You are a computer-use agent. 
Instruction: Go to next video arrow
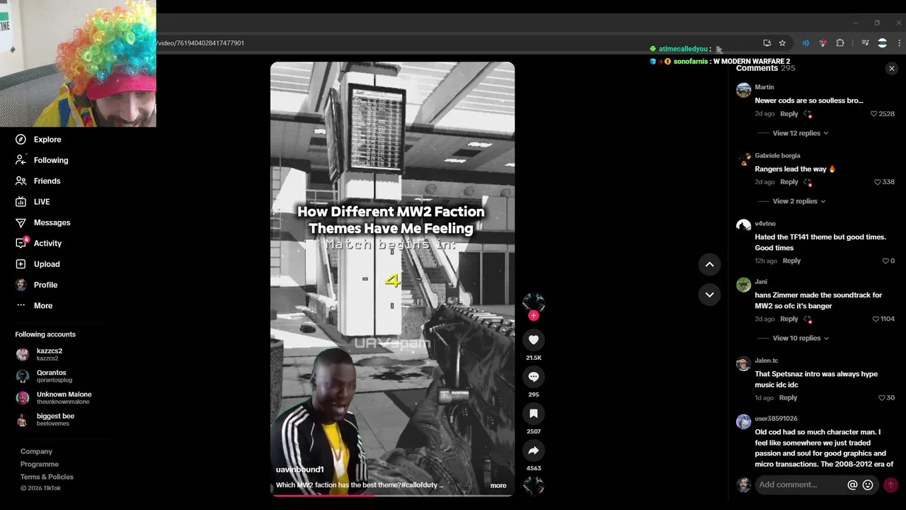(x=709, y=295)
